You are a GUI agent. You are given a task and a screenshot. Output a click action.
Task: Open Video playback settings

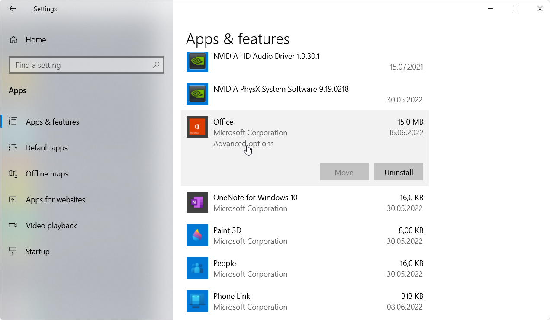pos(87,225)
